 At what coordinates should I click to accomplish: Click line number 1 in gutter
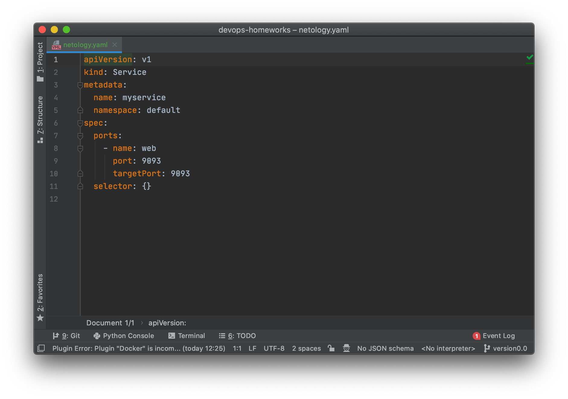[x=56, y=60]
